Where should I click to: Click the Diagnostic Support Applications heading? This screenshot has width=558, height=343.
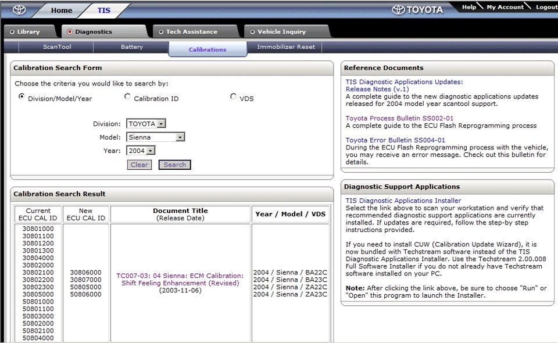402,187
